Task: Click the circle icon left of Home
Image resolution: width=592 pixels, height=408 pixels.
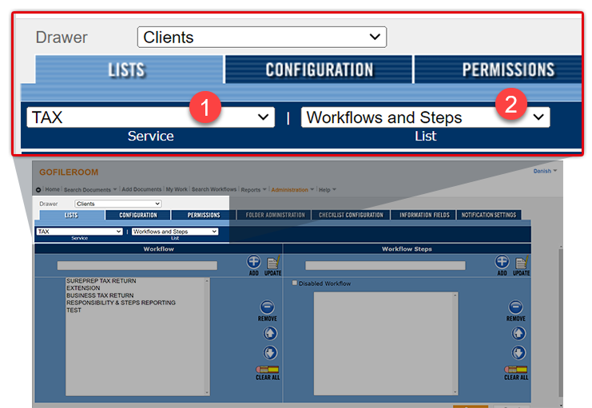Action: [x=38, y=190]
